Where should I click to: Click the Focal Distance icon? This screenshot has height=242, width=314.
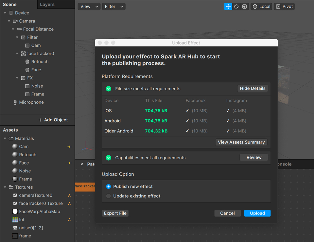(19, 29)
